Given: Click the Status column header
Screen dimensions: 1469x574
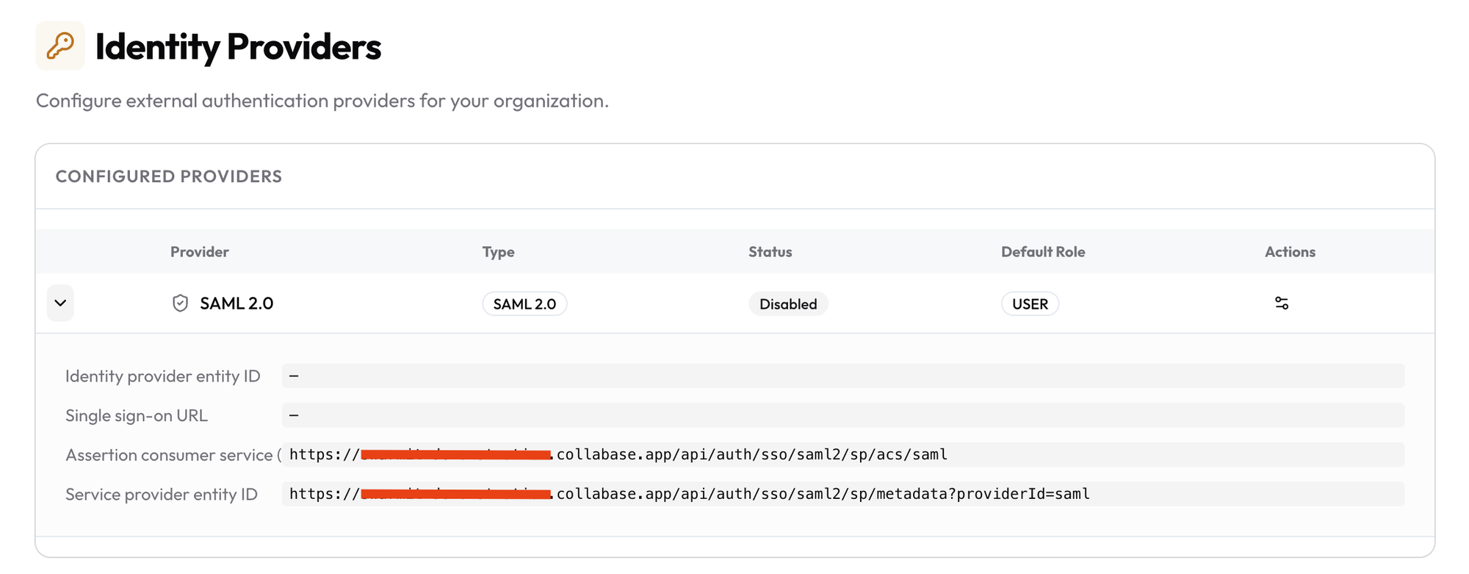Looking at the screenshot, I should click(x=770, y=251).
